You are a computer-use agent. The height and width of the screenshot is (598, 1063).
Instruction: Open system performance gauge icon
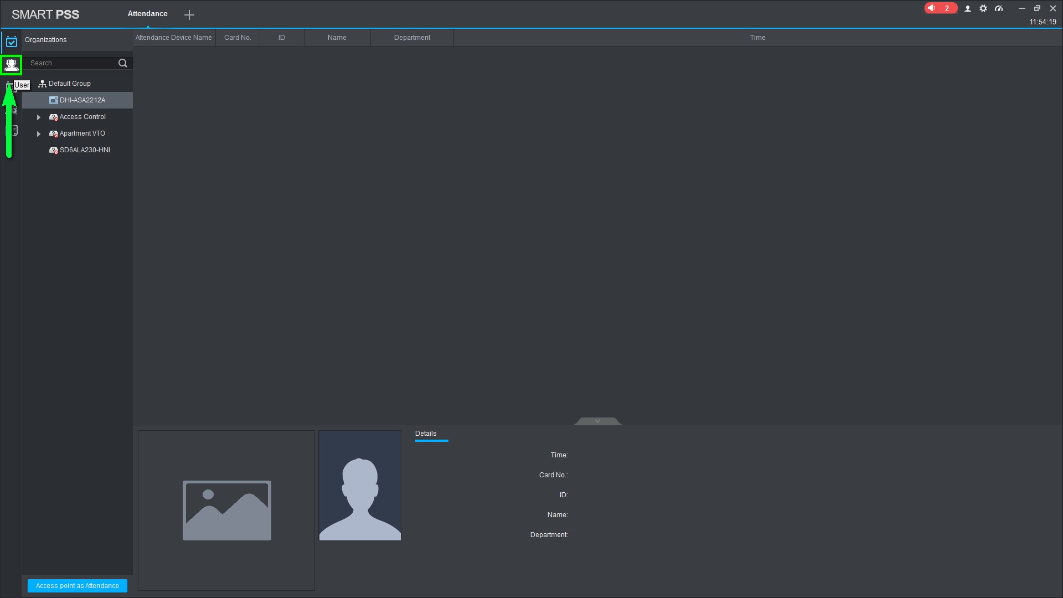tap(999, 8)
